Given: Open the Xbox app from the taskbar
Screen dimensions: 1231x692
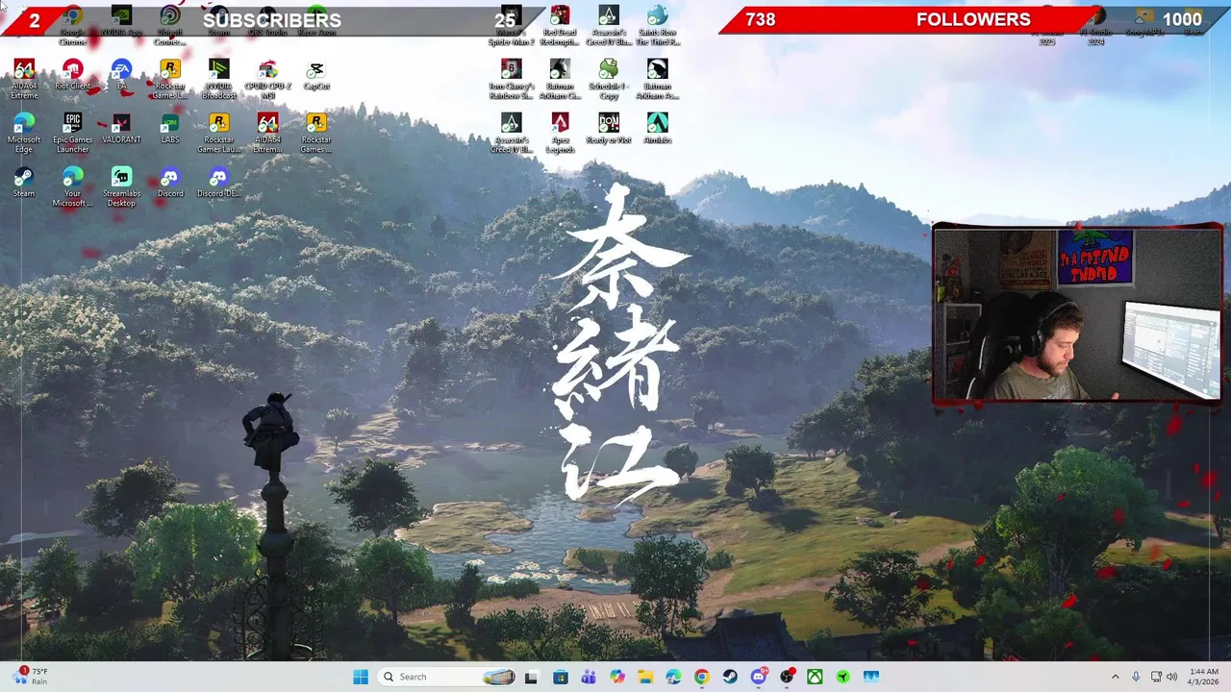Looking at the screenshot, I should (x=815, y=677).
